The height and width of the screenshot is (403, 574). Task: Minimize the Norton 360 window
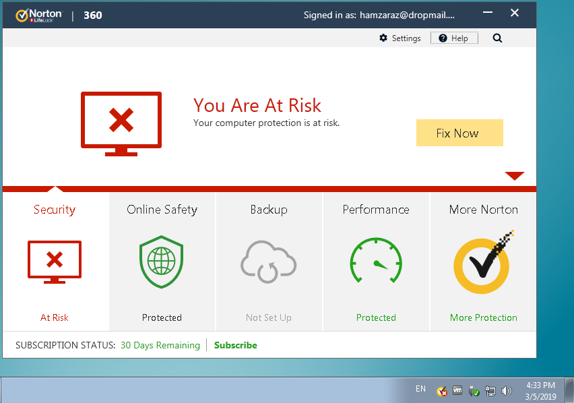pos(488,13)
